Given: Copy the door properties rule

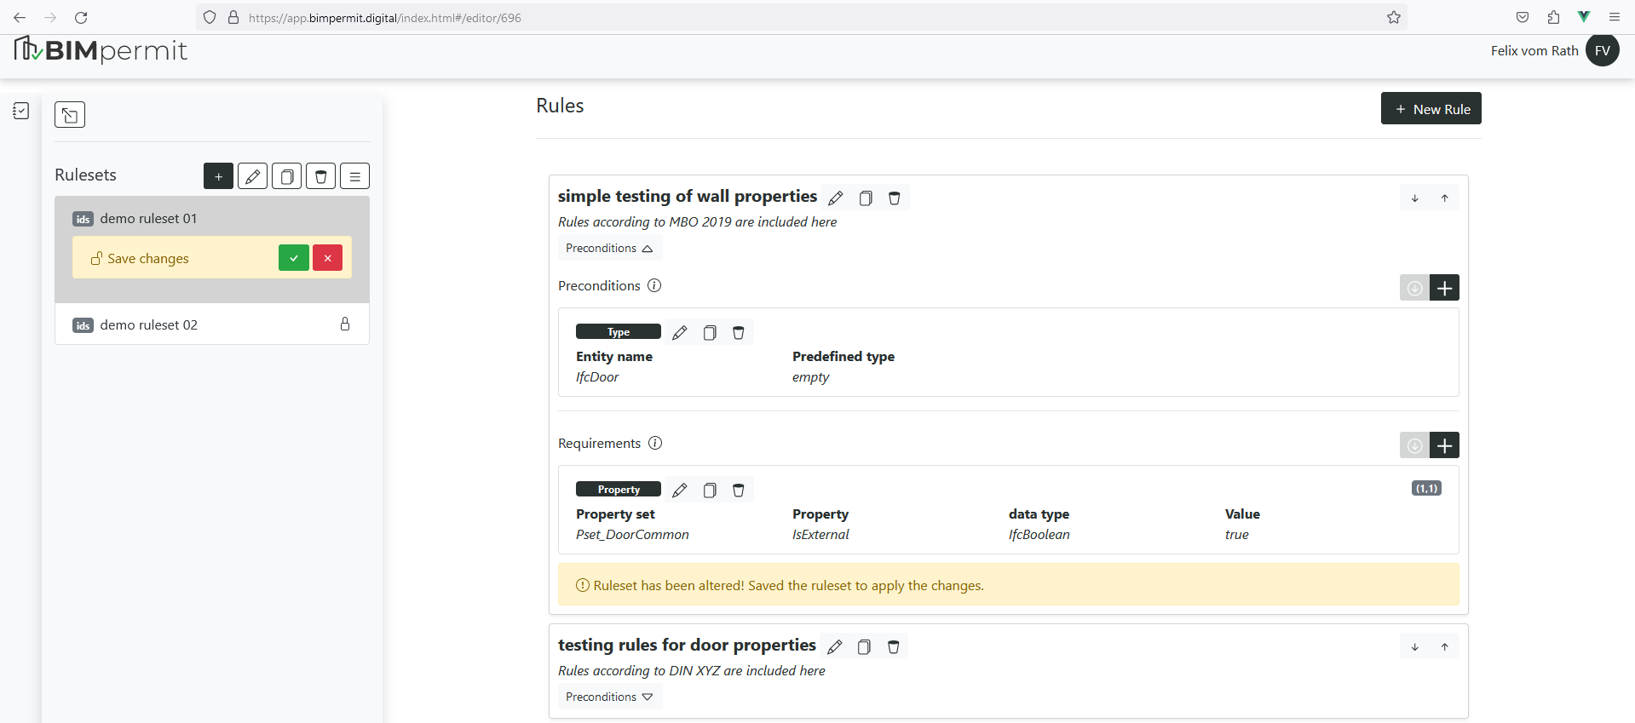Looking at the screenshot, I should (864, 646).
